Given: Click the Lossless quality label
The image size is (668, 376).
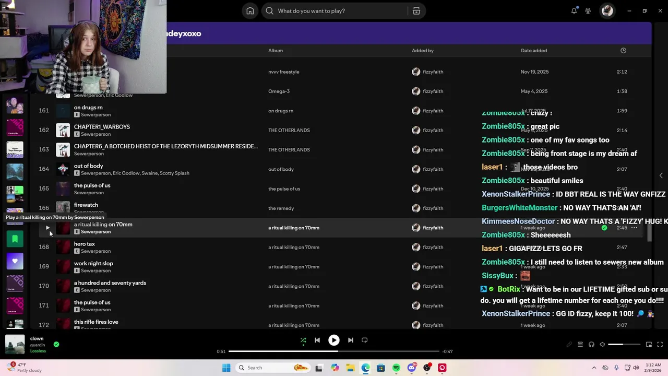Looking at the screenshot, I should click(38, 351).
